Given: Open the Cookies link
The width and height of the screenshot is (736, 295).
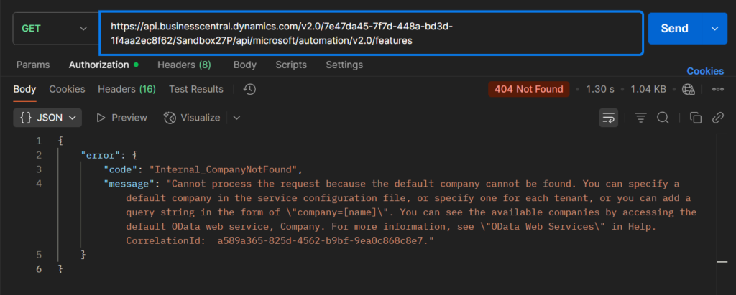Looking at the screenshot, I should point(705,71).
